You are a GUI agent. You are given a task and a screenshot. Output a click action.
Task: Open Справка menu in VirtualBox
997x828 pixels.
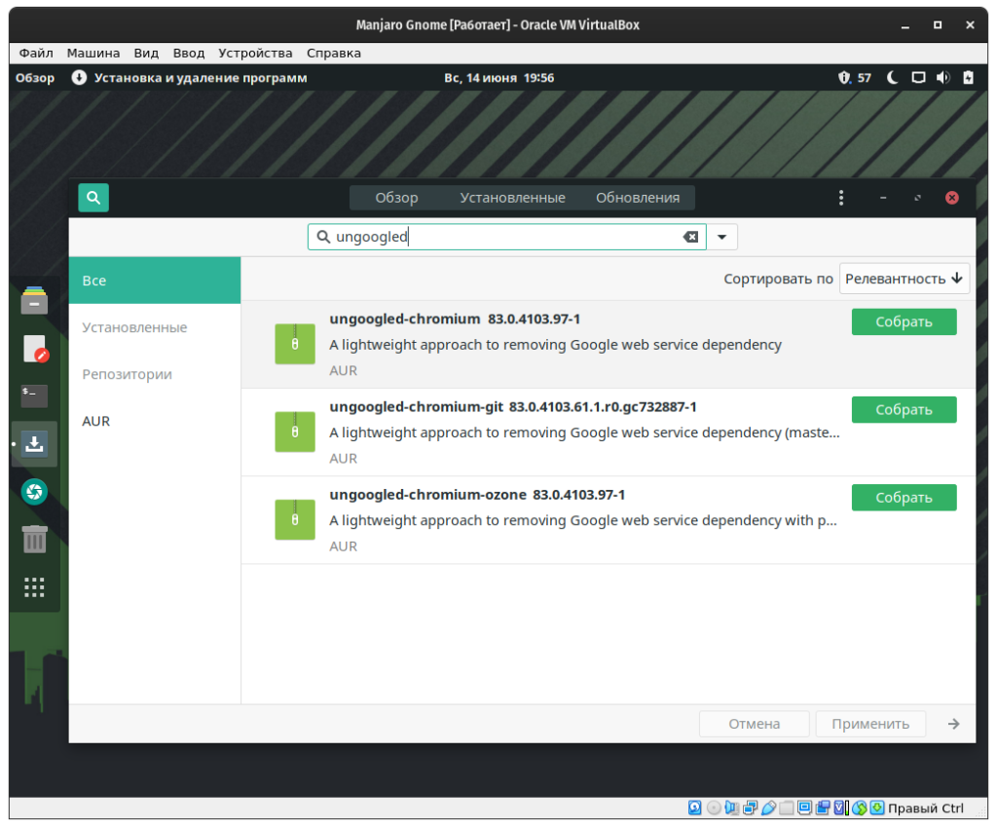(x=334, y=53)
